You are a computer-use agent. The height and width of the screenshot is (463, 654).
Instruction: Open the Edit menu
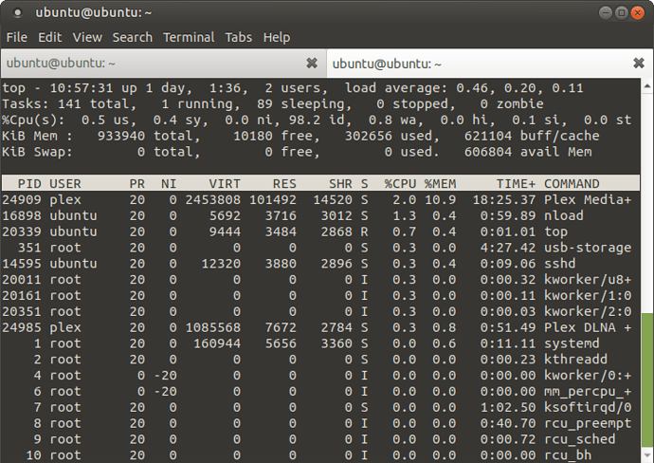[x=50, y=37]
